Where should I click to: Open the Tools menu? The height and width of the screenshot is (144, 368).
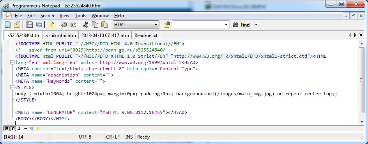80,16
